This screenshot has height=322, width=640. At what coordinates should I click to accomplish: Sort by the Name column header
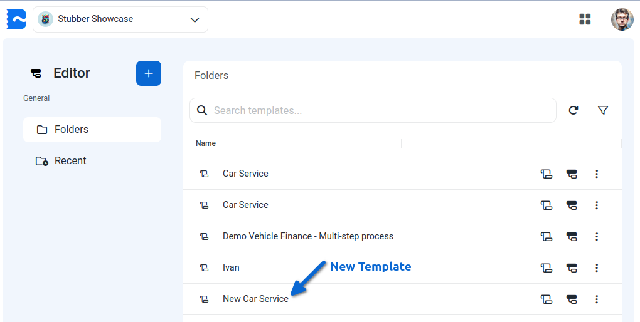(206, 143)
